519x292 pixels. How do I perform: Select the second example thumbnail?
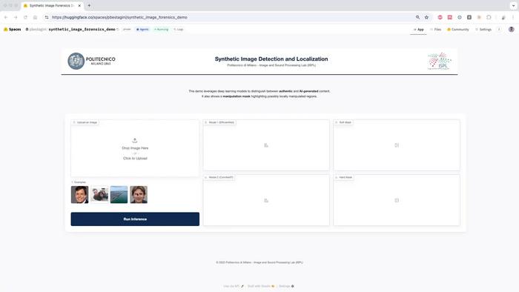coord(99,194)
